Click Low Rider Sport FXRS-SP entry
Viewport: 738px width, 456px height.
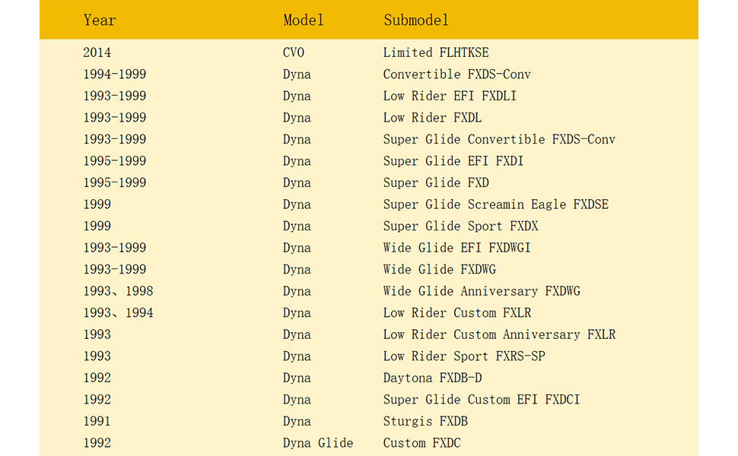[x=464, y=356]
